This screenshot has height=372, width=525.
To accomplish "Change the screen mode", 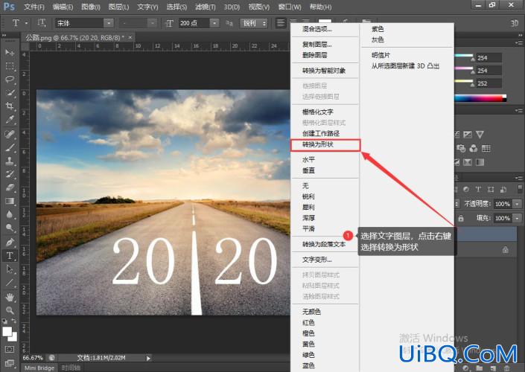I will click(x=10, y=363).
